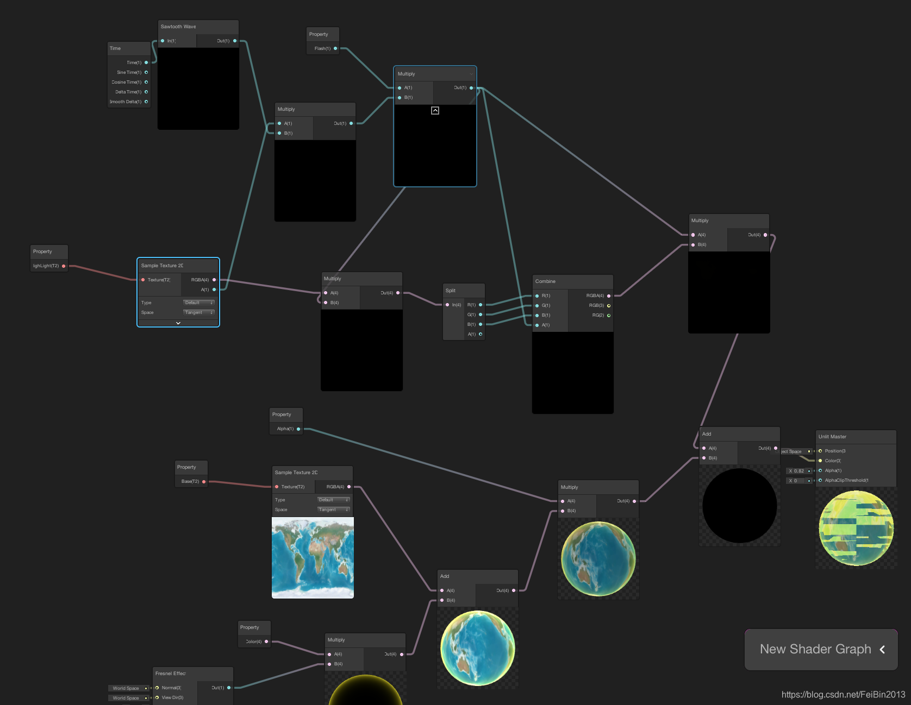Click the Fresnel Effect View Dir(3) input port
The image size is (911, 705).
[x=157, y=697]
